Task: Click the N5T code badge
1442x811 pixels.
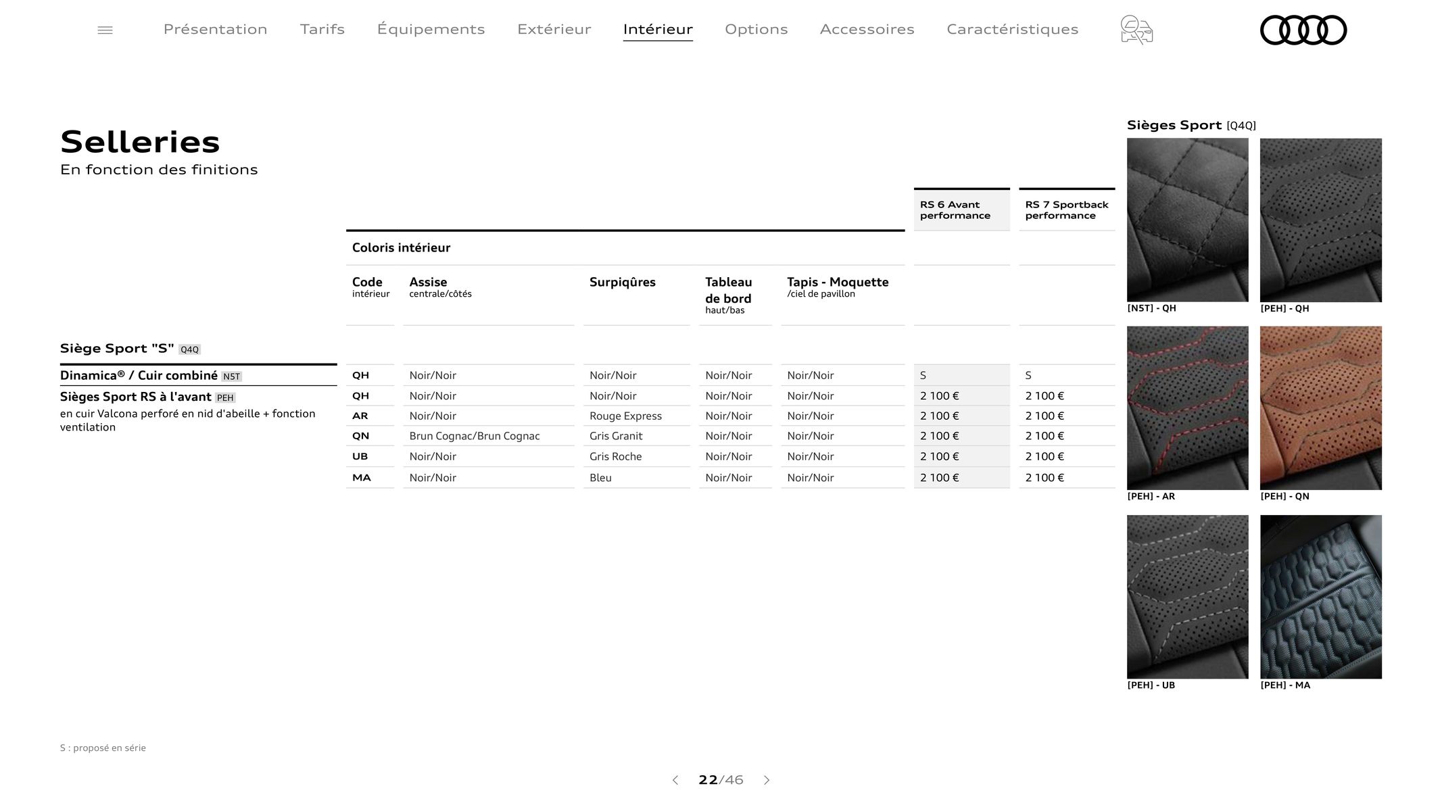Action: point(231,376)
